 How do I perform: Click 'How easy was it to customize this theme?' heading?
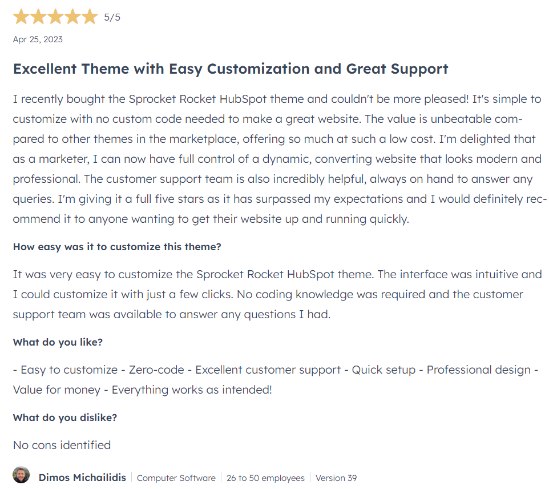(x=117, y=247)
